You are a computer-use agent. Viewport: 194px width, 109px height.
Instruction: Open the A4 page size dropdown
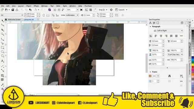point(22,15)
